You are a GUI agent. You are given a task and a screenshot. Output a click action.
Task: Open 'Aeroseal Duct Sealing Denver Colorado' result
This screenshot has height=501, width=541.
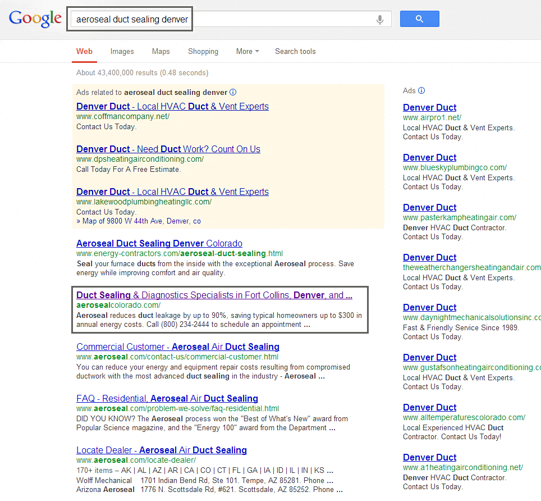159,244
